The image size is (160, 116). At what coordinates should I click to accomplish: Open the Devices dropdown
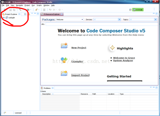pos(107,19)
